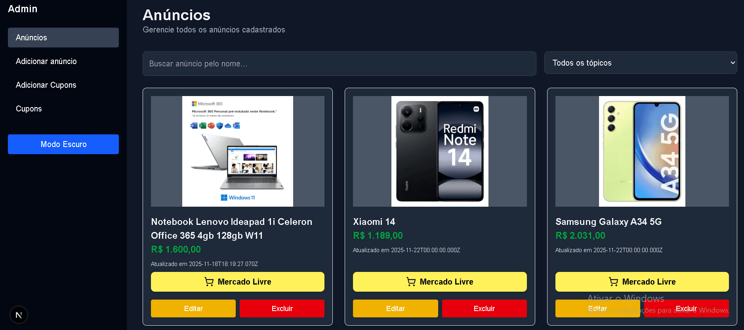Image resolution: width=744 pixels, height=330 pixels.
Task: Click the Galaxy A34 5G product image
Action: coord(642,151)
